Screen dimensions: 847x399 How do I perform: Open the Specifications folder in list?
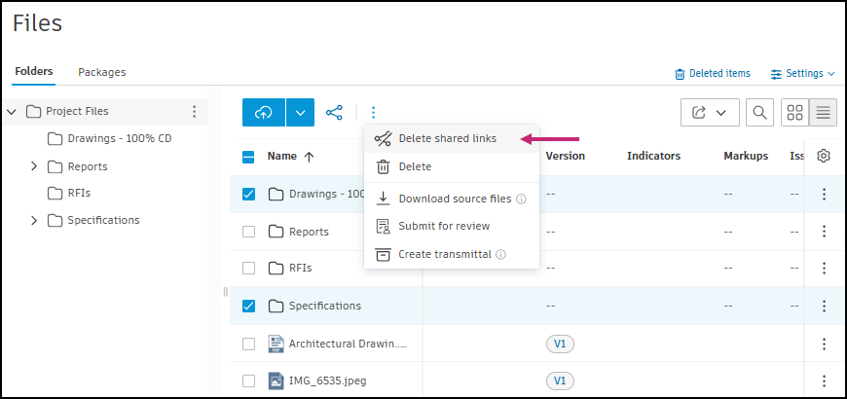point(325,306)
